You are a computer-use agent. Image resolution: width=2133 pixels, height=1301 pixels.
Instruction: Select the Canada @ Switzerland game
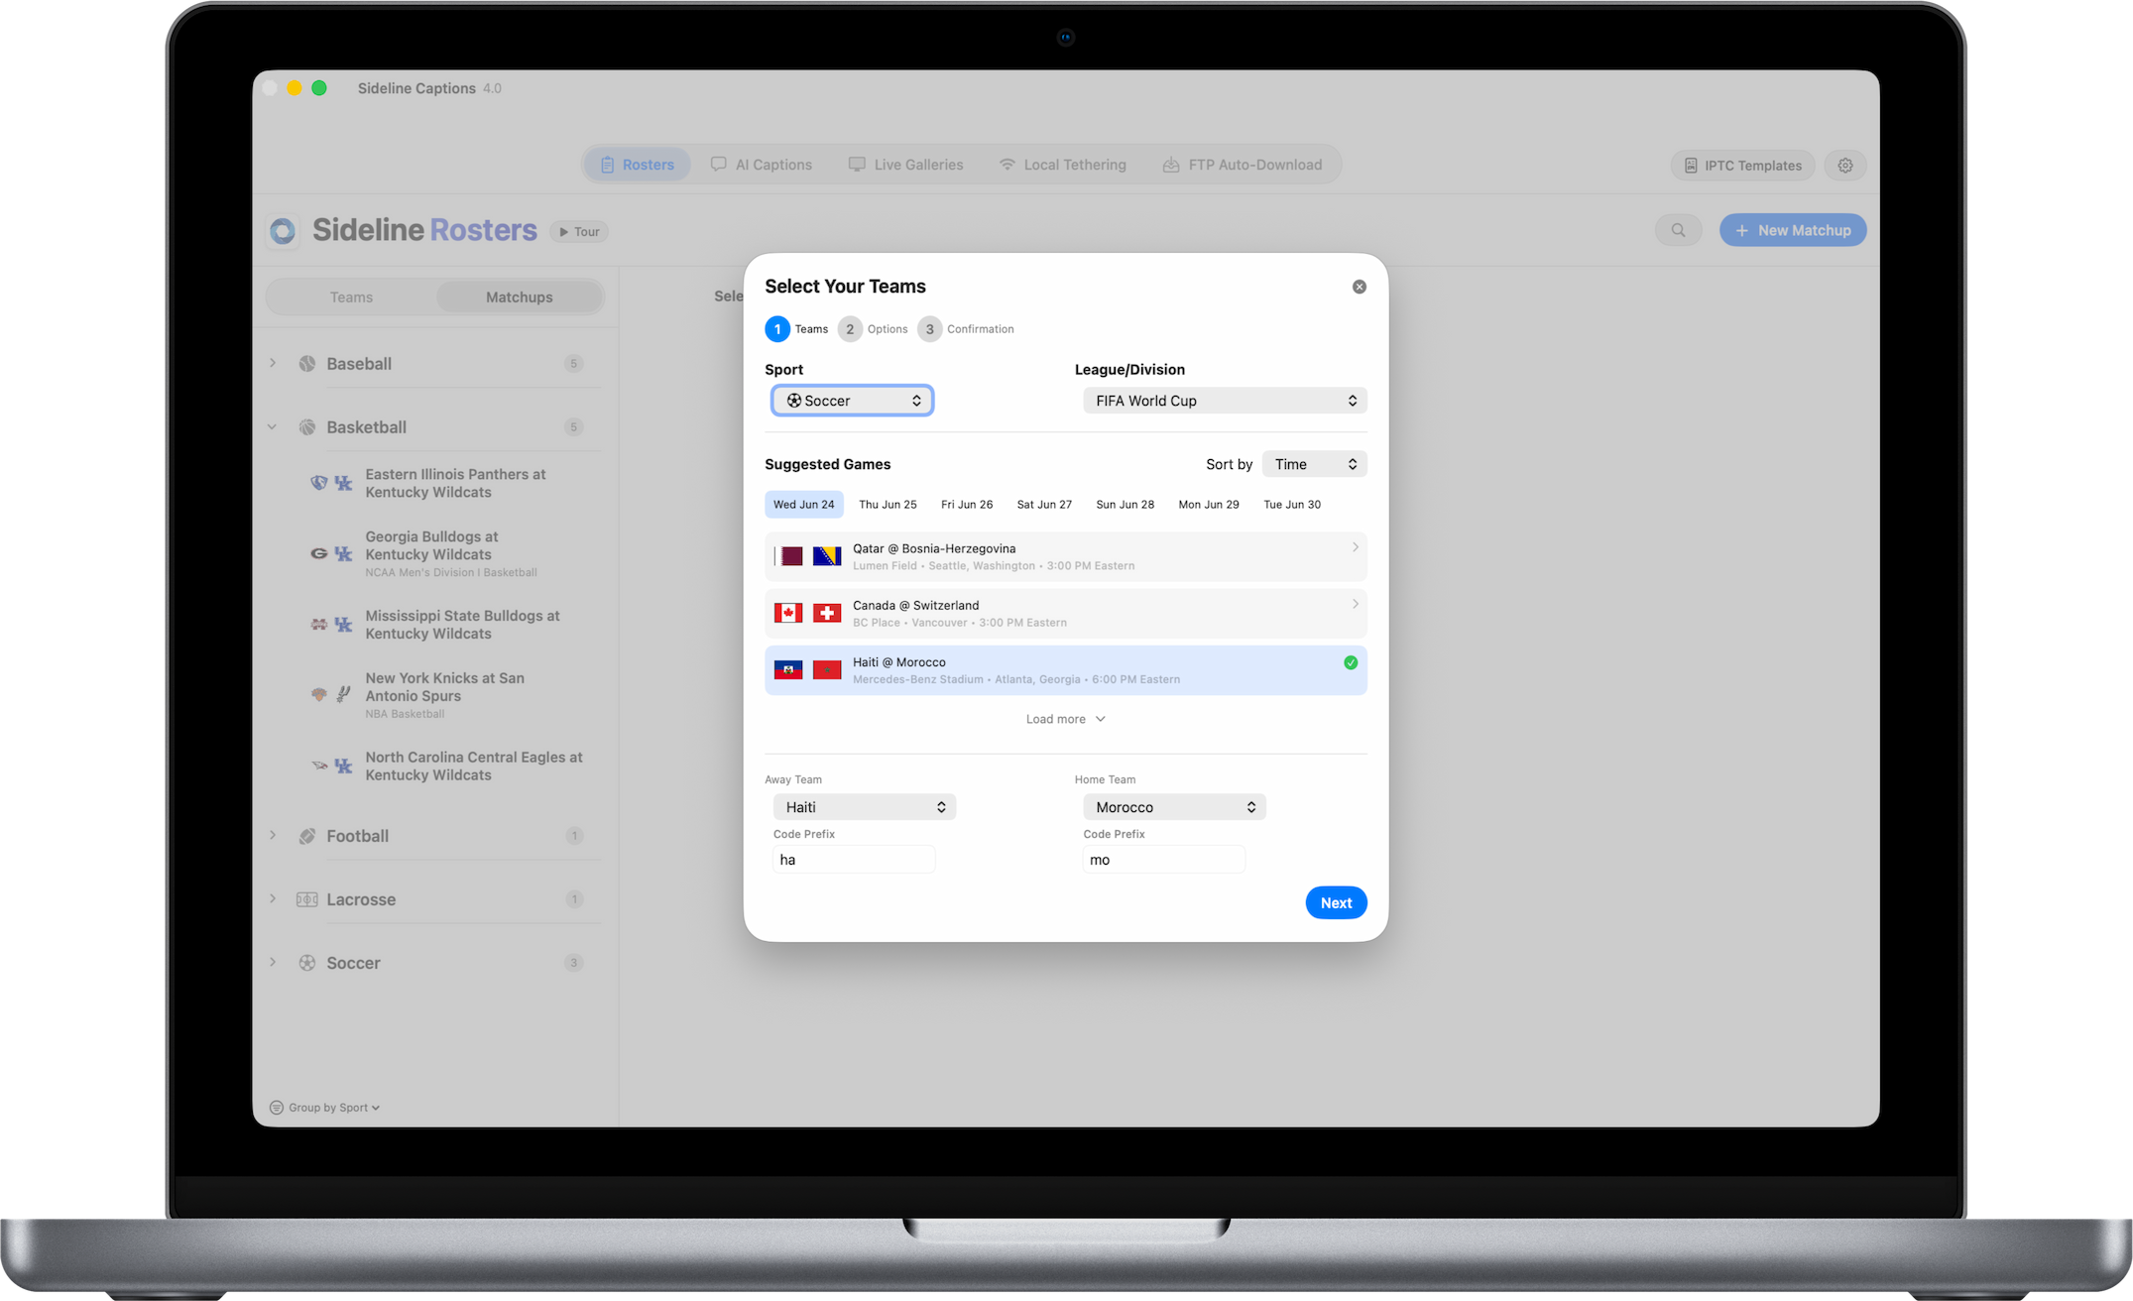1065,614
